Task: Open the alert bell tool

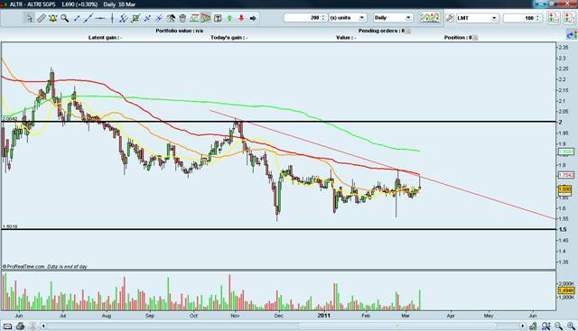Action: point(52,18)
